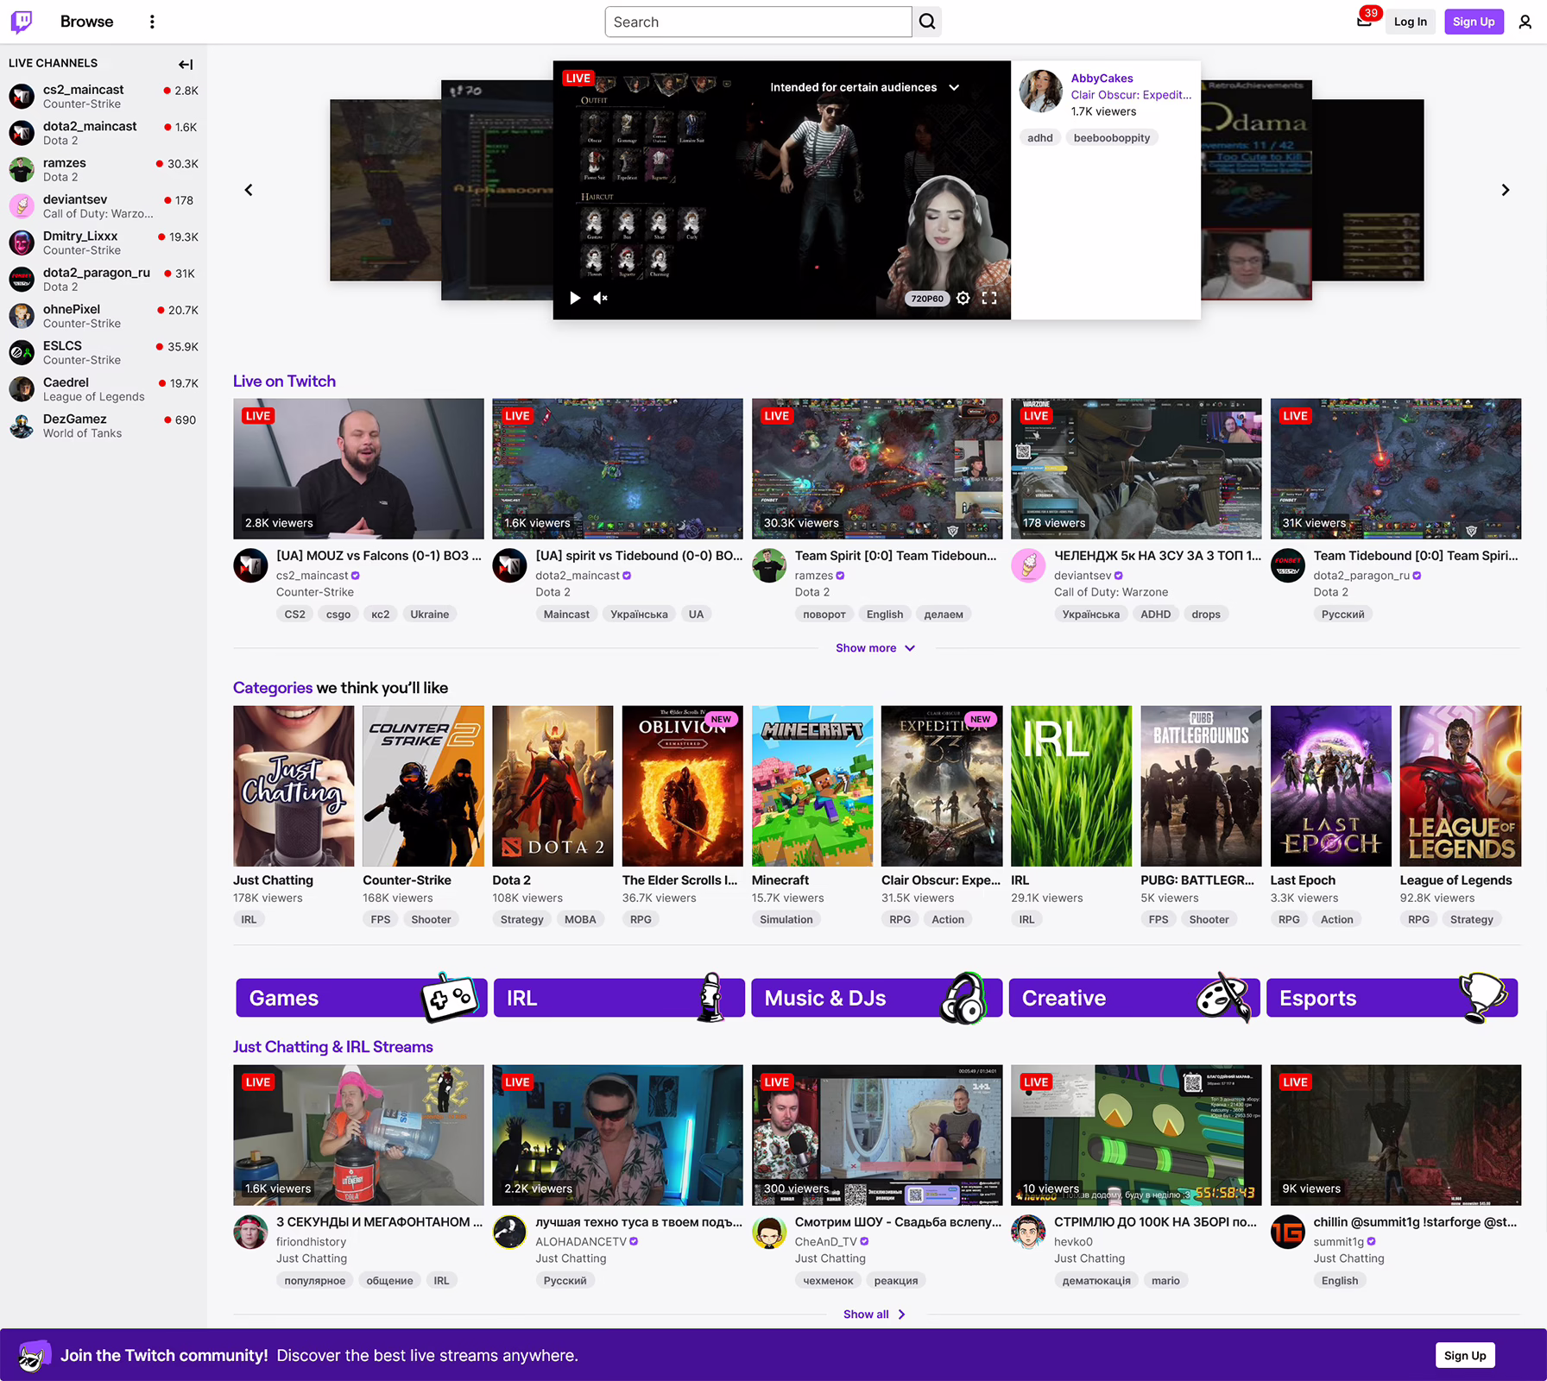Image resolution: width=1547 pixels, height=1381 pixels.
Task: Open Browse in the top navigation
Action: pyautogui.click(x=86, y=22)
